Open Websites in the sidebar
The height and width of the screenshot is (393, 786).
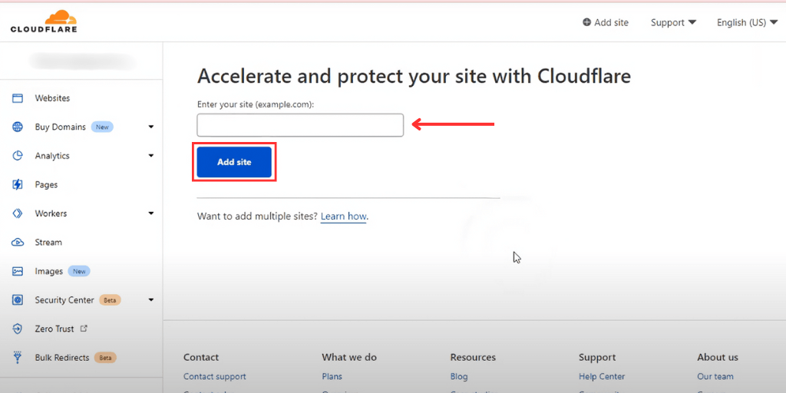point(52,98)
